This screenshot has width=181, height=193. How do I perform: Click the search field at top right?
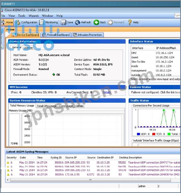coord(177,15)
